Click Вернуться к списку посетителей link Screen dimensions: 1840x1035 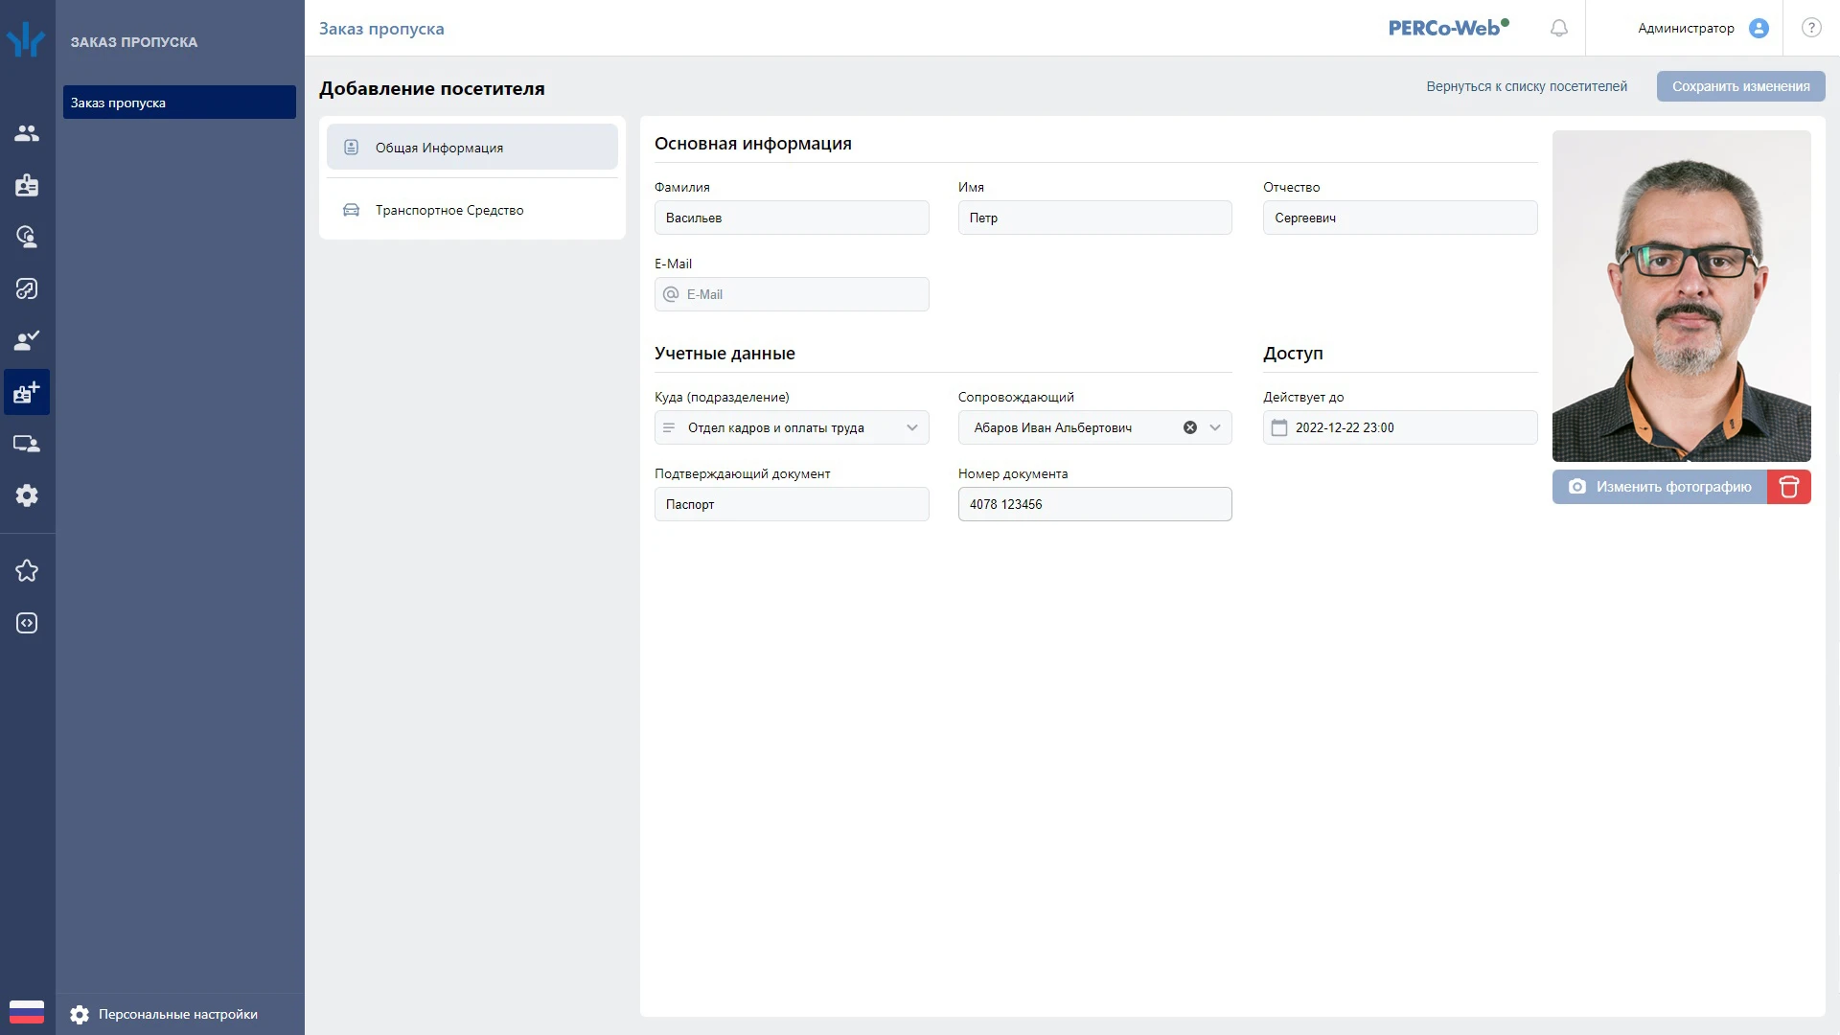pos(1527,86)
